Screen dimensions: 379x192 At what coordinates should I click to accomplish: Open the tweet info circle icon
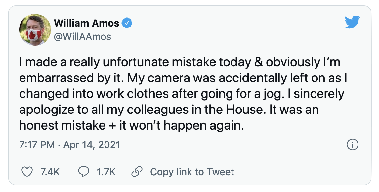point(352,144)
